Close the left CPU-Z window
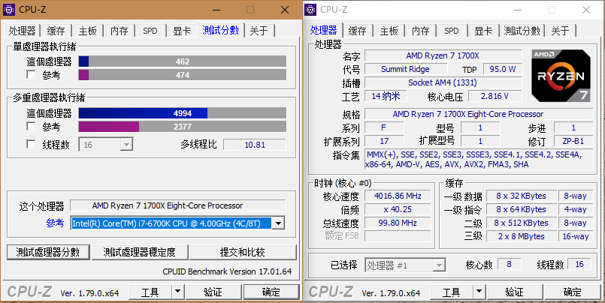This screenshot has height=303, width=605. click(x=285, y=10)
